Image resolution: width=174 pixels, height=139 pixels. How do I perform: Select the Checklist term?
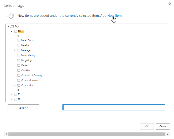[26, 71]
